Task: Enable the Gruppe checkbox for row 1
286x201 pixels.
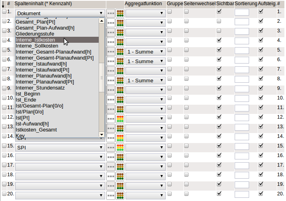Action: point(170,12)
